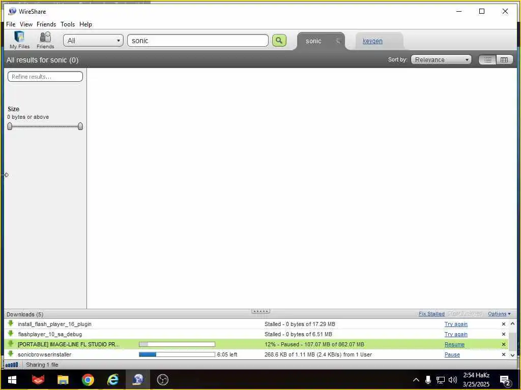Open OBS Studio from the taskbar

tap(163, 380)
